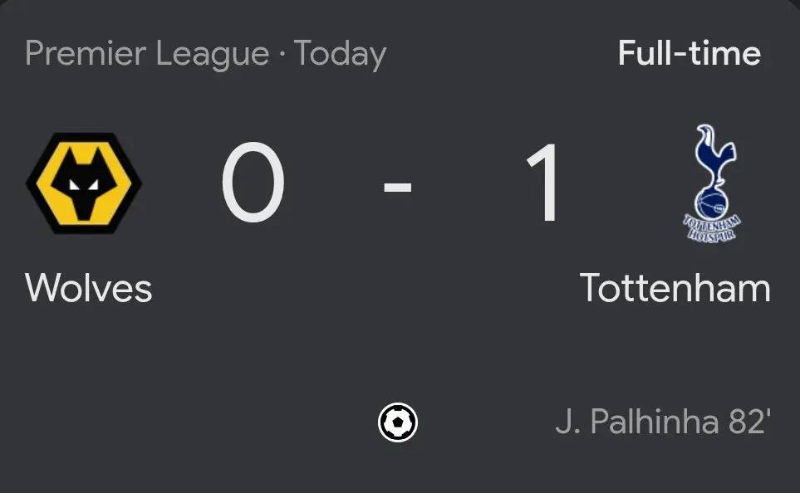Viewport: 800px width, 493px height.
Task: Click the Tottenham Hotspur cockerel crest
Action: [713, 183]
